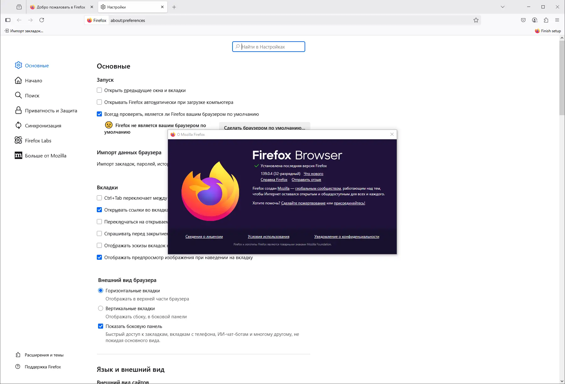Close the О Mozilla Firefox dialog
Image resolution: width=565 pixels, height=384 pixels.
[x=392, y=134]
